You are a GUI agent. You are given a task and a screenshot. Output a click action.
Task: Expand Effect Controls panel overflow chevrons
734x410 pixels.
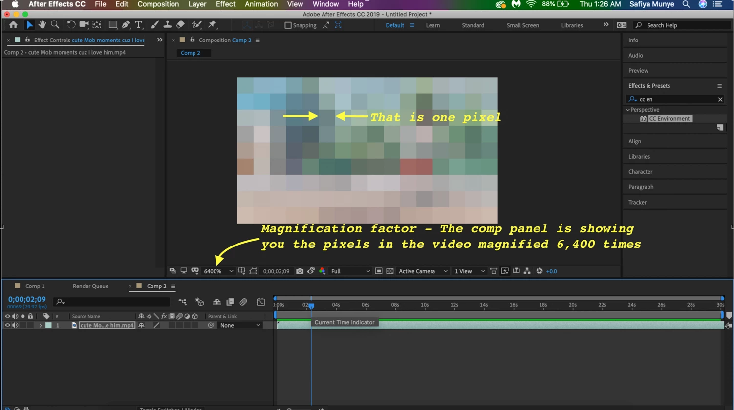[x=160, y=40]
